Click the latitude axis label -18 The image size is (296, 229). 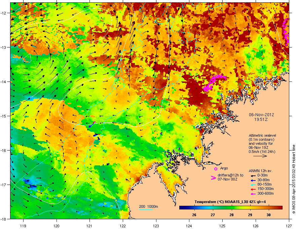click(4, 219)
